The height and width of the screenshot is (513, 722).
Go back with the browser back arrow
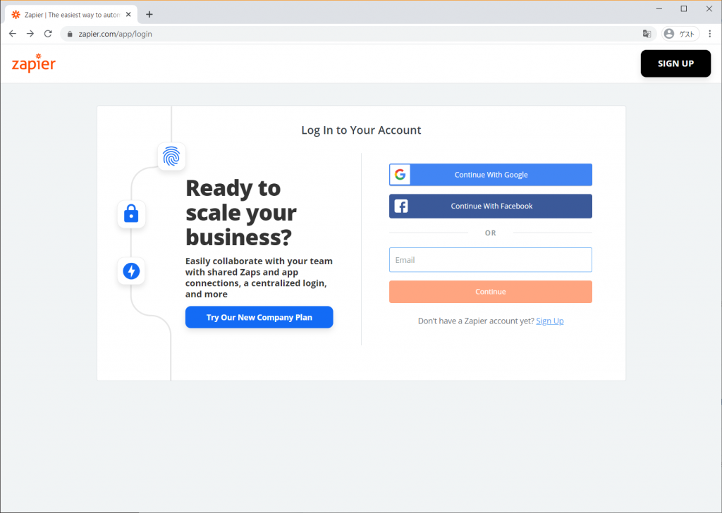coord(13,34)
